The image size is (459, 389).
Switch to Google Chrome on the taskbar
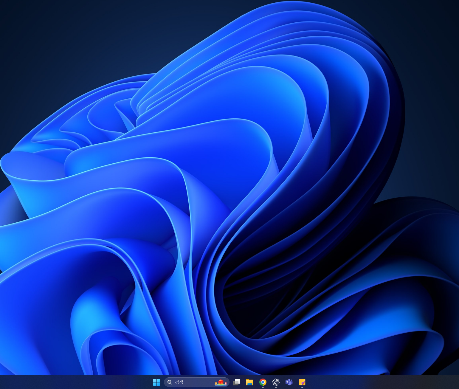point(263,382)
